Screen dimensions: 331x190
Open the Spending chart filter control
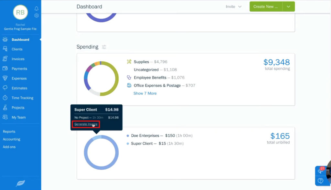[104, 47]
